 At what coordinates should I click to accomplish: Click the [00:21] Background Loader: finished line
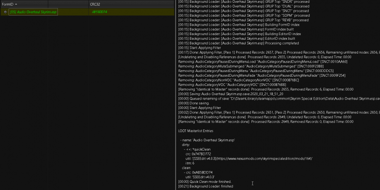[206, 186]
